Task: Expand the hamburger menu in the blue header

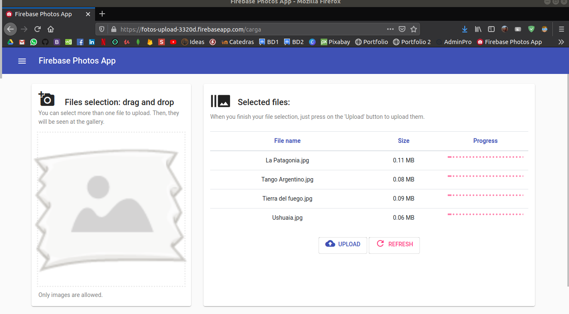Action: pos(22,61)
